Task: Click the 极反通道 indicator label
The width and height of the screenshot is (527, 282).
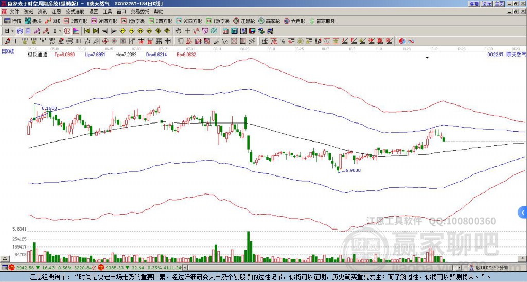Action: [38, 54]
